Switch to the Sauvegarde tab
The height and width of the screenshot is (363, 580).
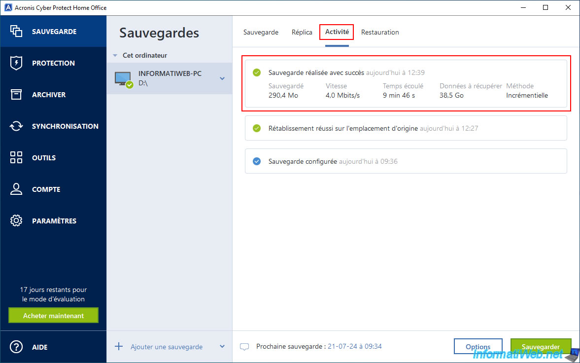[x=261, y=32]
